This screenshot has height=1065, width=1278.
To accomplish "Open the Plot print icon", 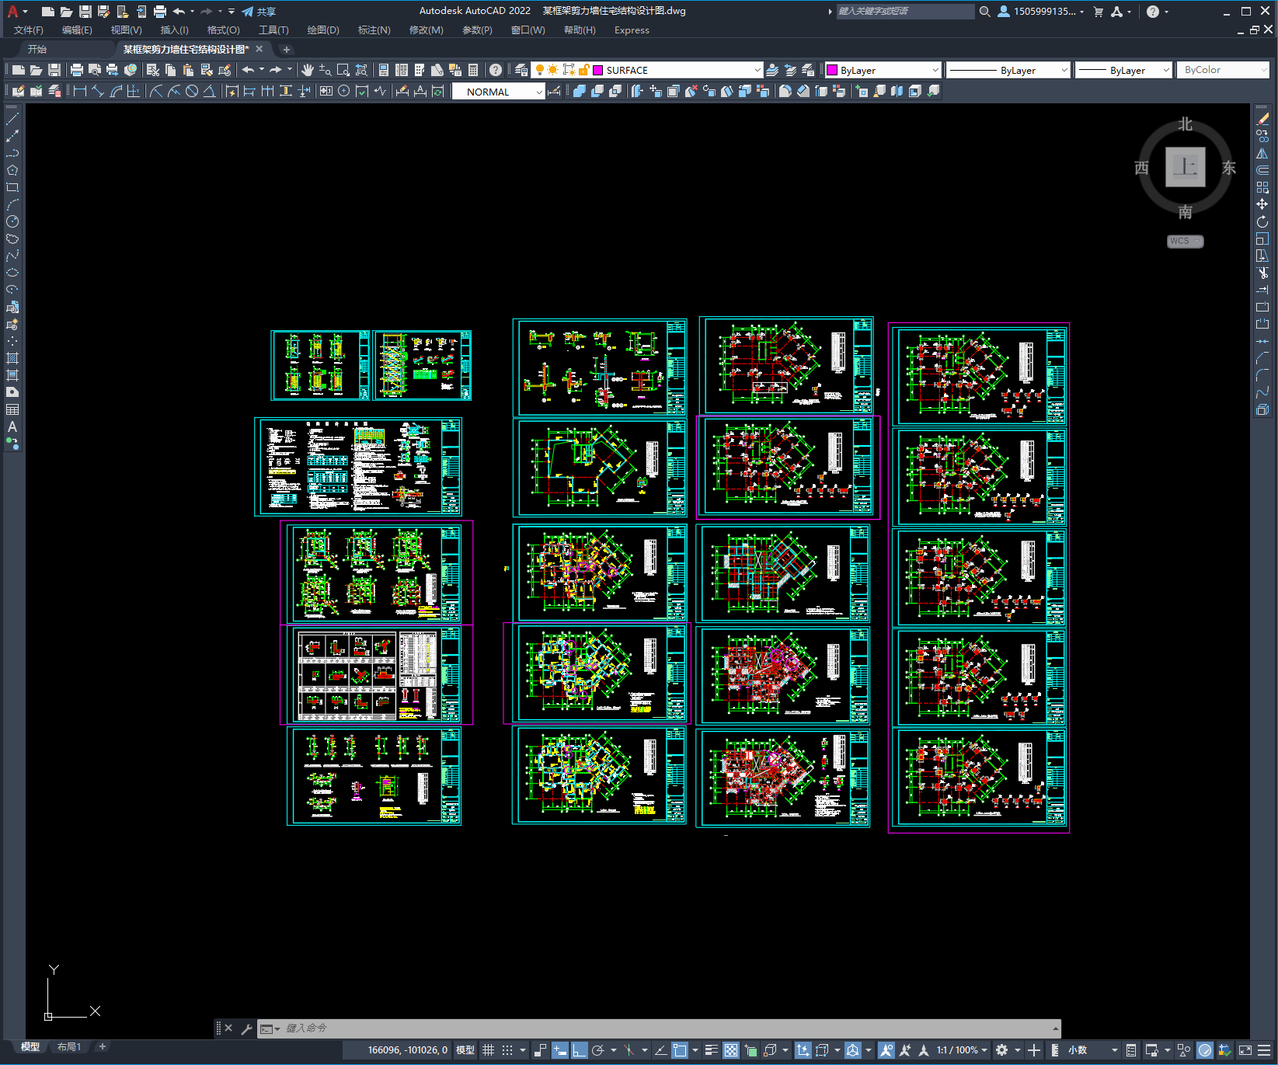I will [x=77, y=70].
